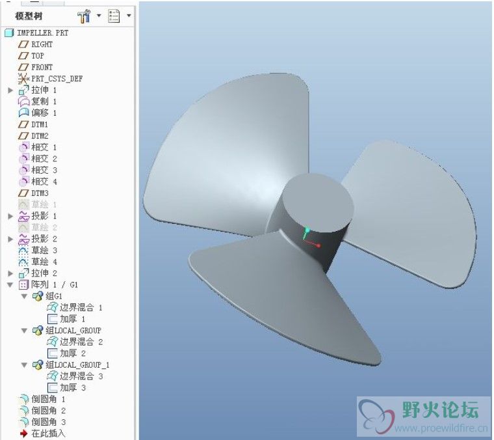The image size is (494, 440).
Task: Select the 复制 1 copy feature icon
Action: click(23, 102)
